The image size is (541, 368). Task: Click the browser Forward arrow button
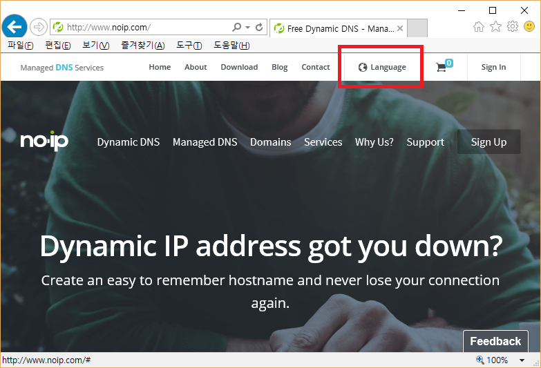click(39, 27)
